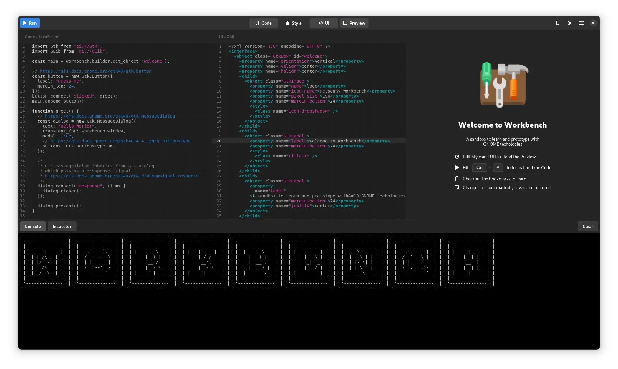Open the bookmarks icon in header
Viewport: 618px width, 369px height.
tap(558, 23)
